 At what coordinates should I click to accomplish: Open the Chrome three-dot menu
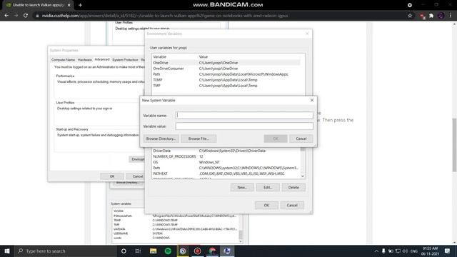click(x=451, y=16)
